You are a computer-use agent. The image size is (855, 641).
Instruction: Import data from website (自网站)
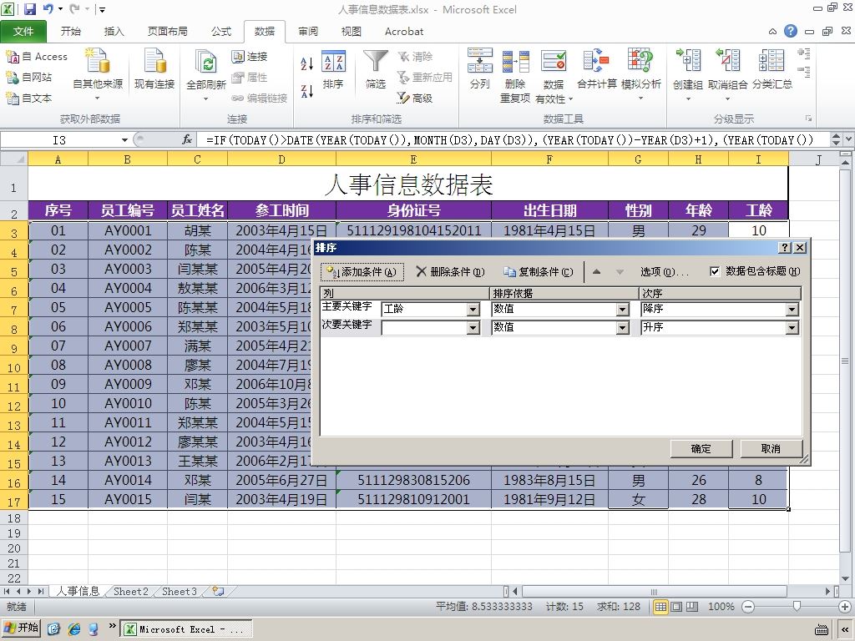pyautogui.click(x=29, y=78)
